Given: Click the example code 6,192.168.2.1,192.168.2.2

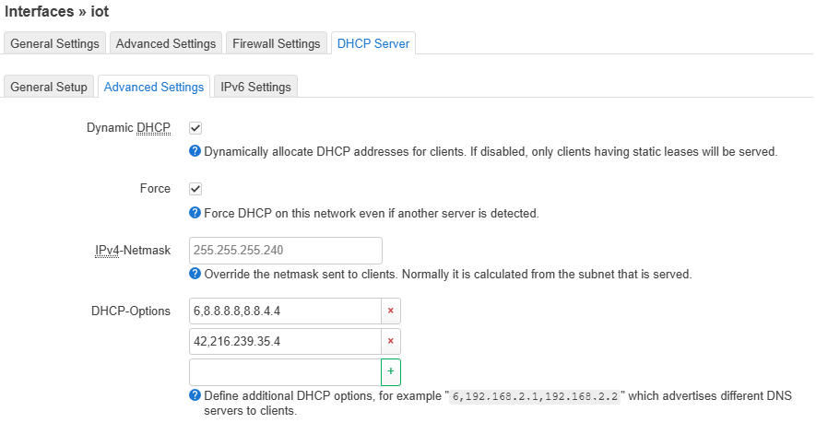Looking at the screenshot, I should pos(535,396).
